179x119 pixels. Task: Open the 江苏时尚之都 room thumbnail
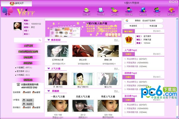(x=58, y=51)
